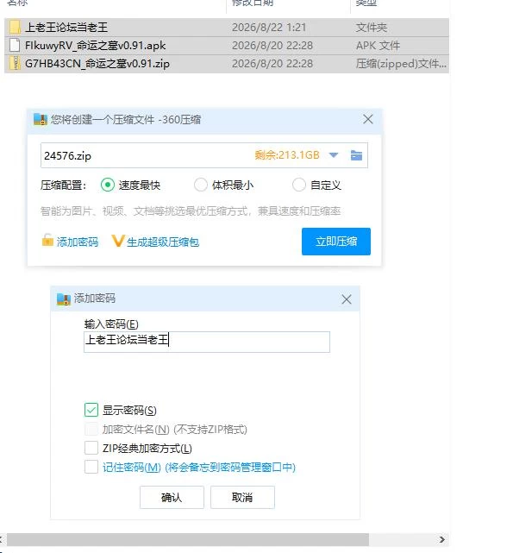The width and height of the screenshot is (513, 553).
Task: Click folder icon of 上老王论坛当老王 row
Action: pos(15,27)
